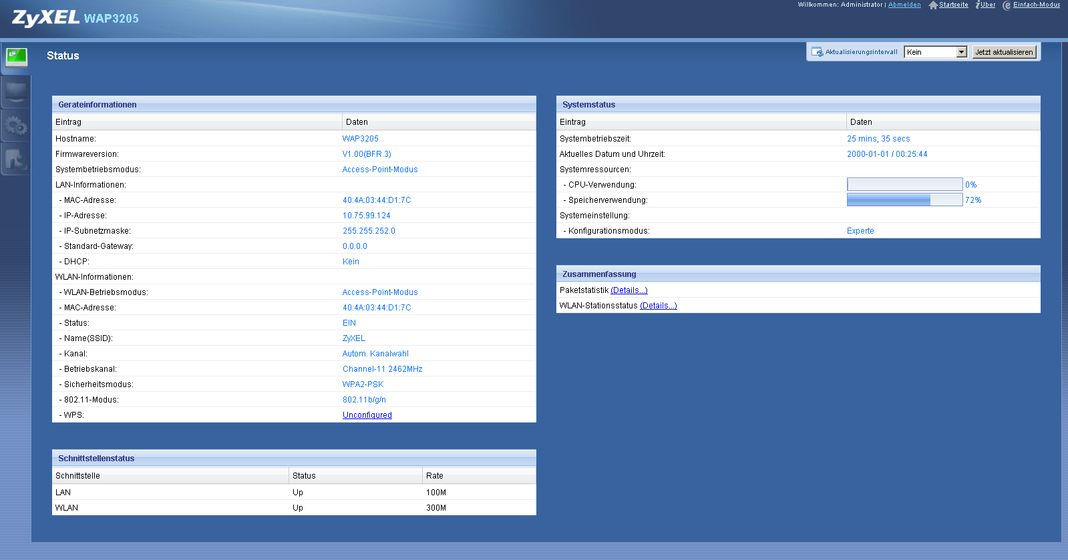Open the Maintenance sidebar icon

point(16,159)
